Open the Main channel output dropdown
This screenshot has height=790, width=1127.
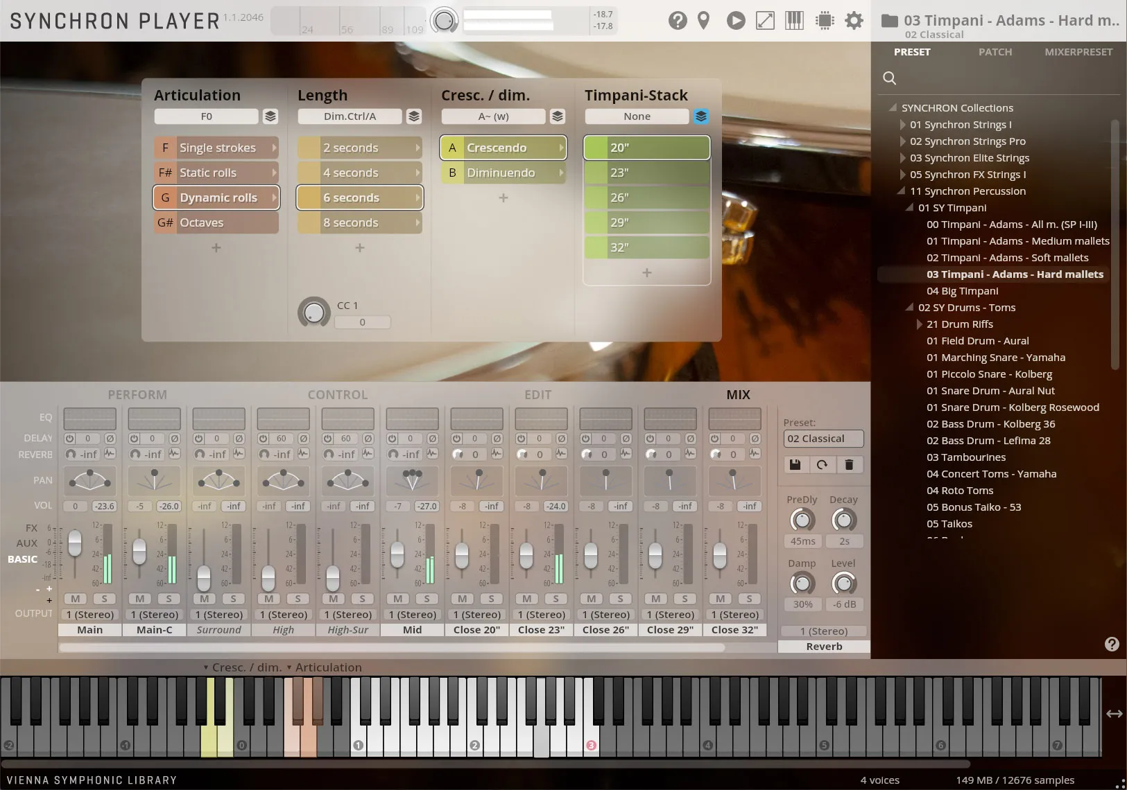[x=89, y=615]
